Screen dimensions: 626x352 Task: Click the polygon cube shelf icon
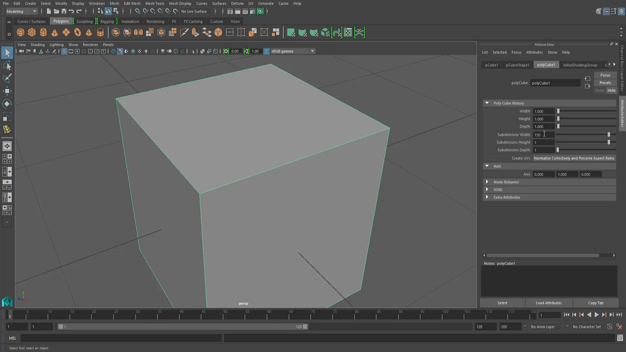32,33
